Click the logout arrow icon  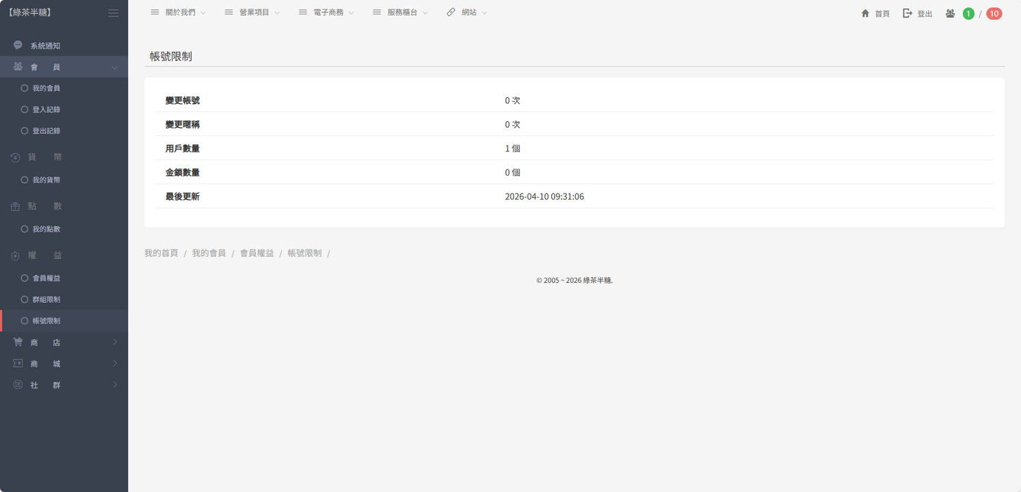coord(907,13)
